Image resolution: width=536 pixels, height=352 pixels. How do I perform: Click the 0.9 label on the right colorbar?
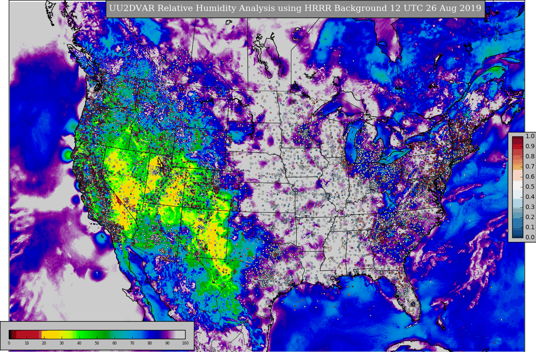coord(530,147)
